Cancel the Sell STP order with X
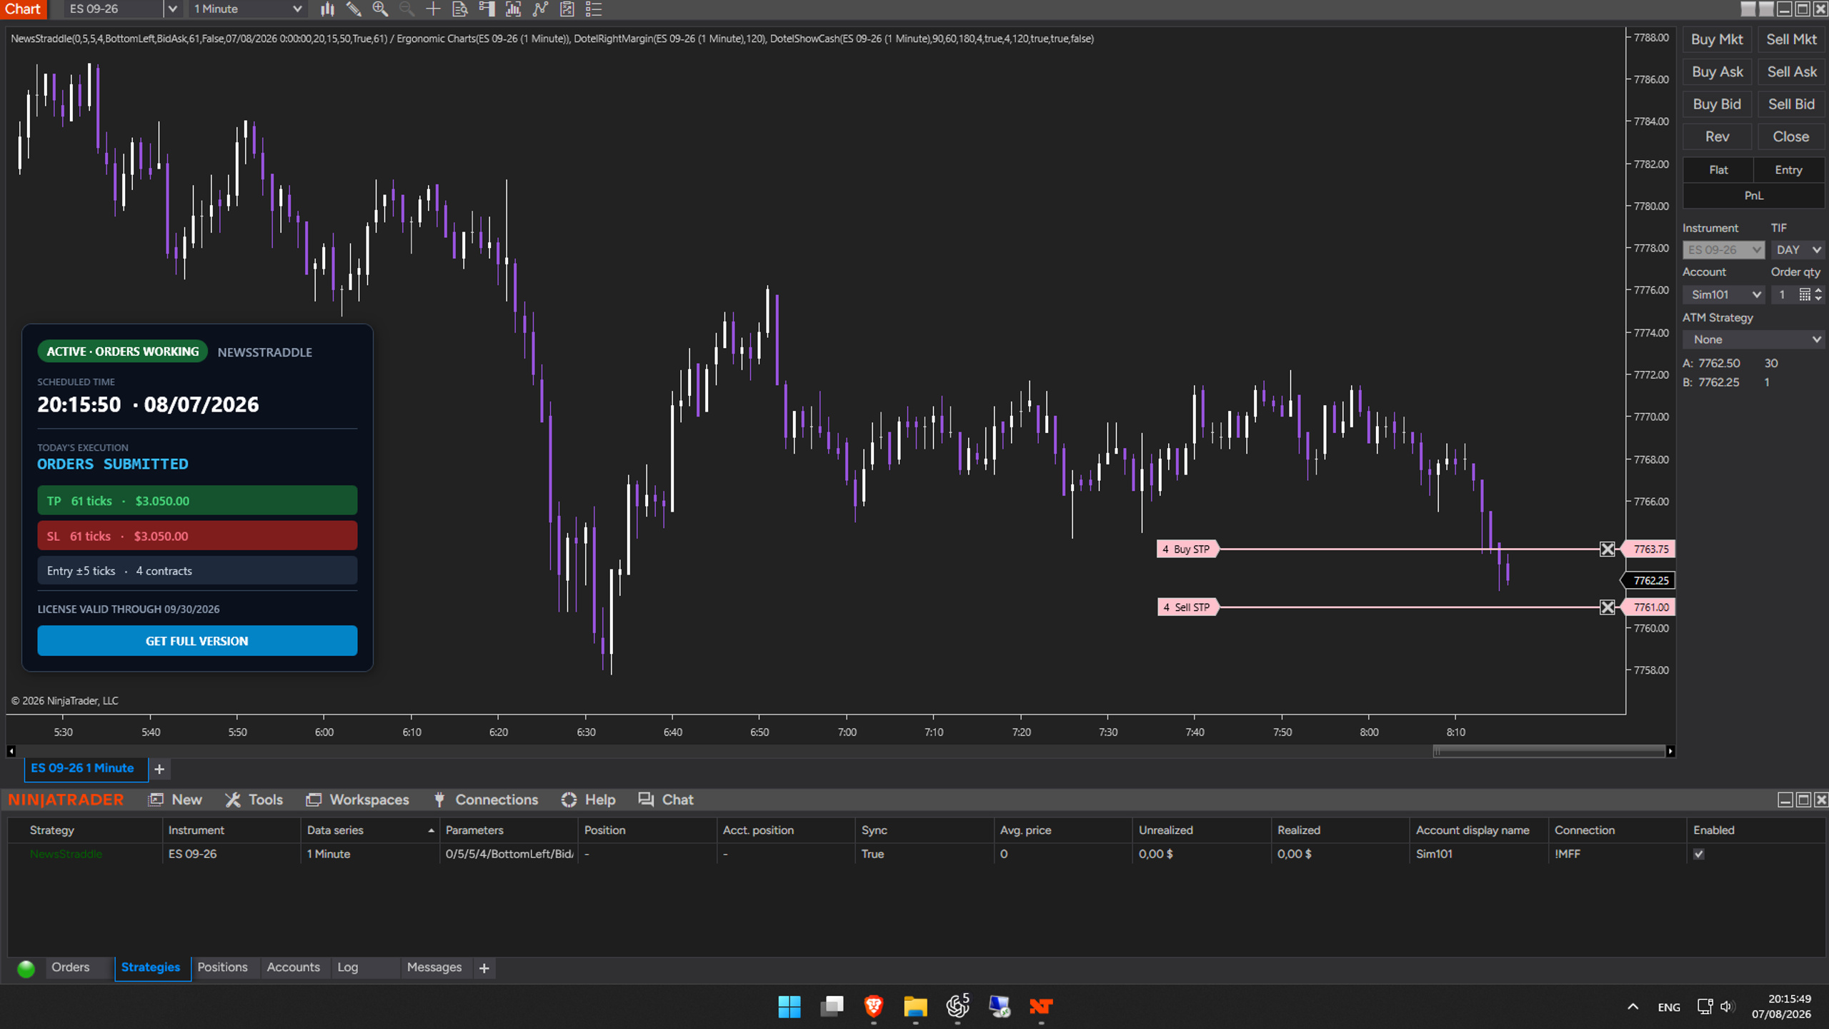 [1607, 607]
